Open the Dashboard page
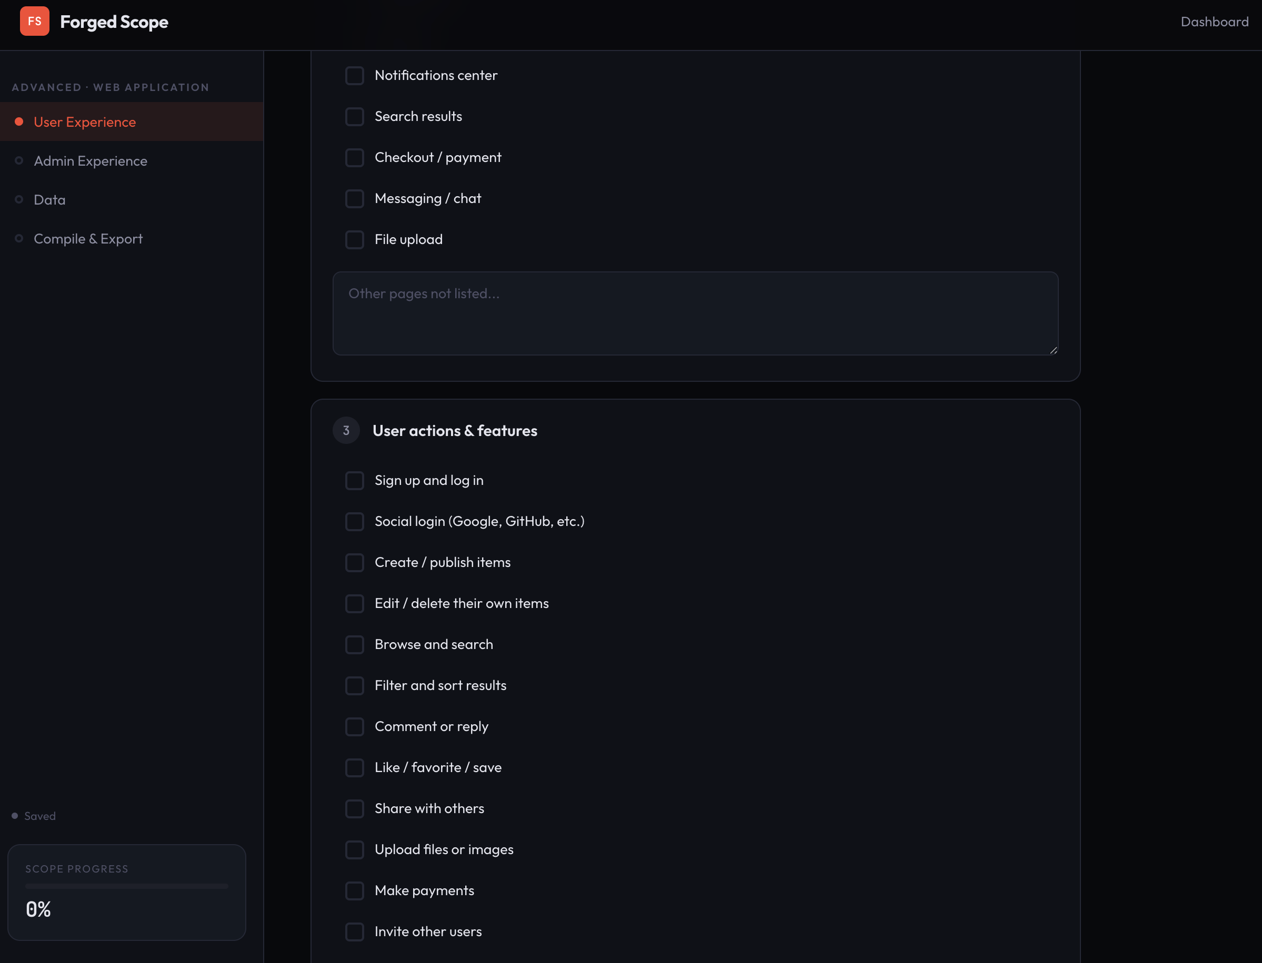 point(1215,21)
